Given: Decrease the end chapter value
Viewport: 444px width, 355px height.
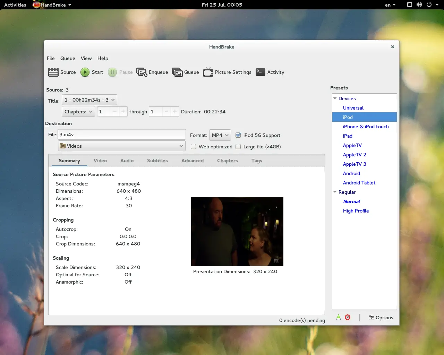Looking at the screenshot, I should coord(166,112).
